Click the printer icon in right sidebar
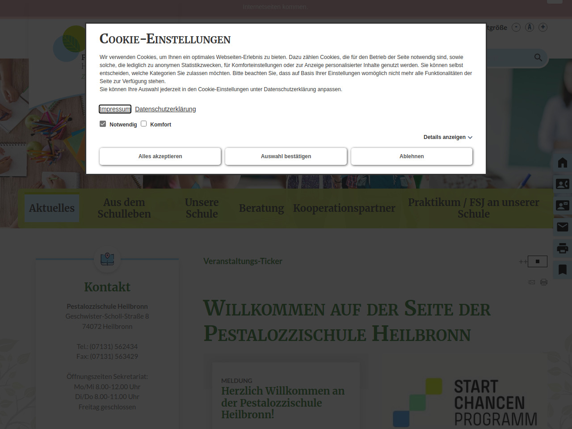The image size is (572, 429). click(563, 248)
